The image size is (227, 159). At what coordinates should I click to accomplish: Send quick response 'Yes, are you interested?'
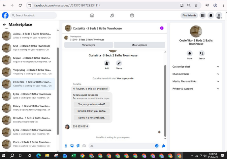pos(92,104)
